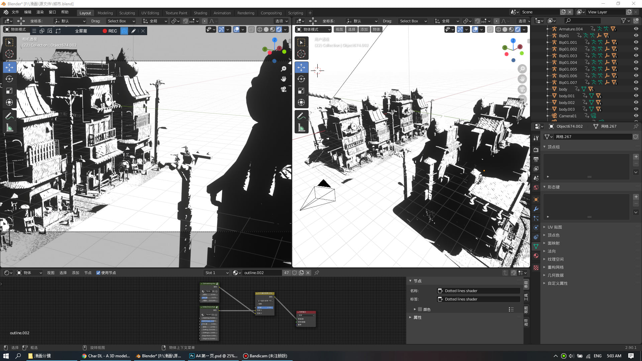Select the Transform tool in right viewport
The width and height of the screenshot is (642, 361).
(x=301, y=102)
